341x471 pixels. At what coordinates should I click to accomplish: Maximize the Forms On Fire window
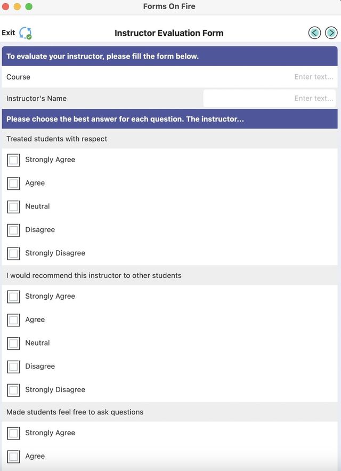pyautogui.click(x=29, y=6)
